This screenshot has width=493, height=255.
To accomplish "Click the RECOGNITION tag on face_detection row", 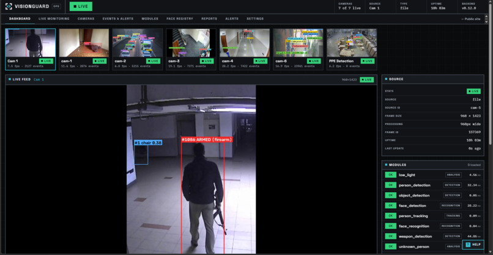I will (451, 206).
